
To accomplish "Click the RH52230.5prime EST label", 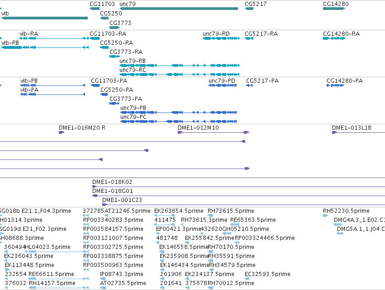I will pyautogui.click(x=346, y=211).
